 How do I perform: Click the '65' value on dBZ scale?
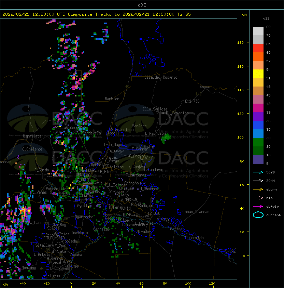point(268,44)
